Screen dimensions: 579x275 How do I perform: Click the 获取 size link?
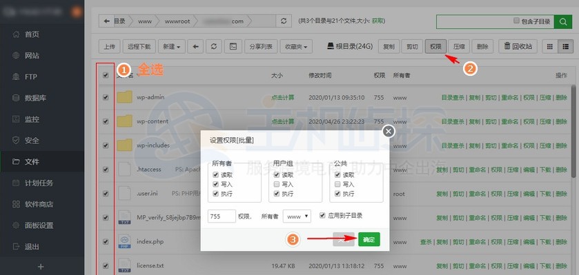377,21
